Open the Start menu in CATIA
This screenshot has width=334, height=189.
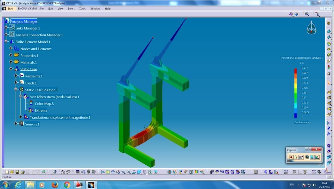pyautogui.click(x=10, y=9)
